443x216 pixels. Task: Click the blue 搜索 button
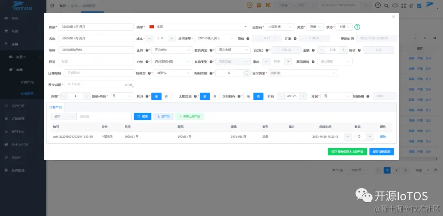(x=143, y=116)
